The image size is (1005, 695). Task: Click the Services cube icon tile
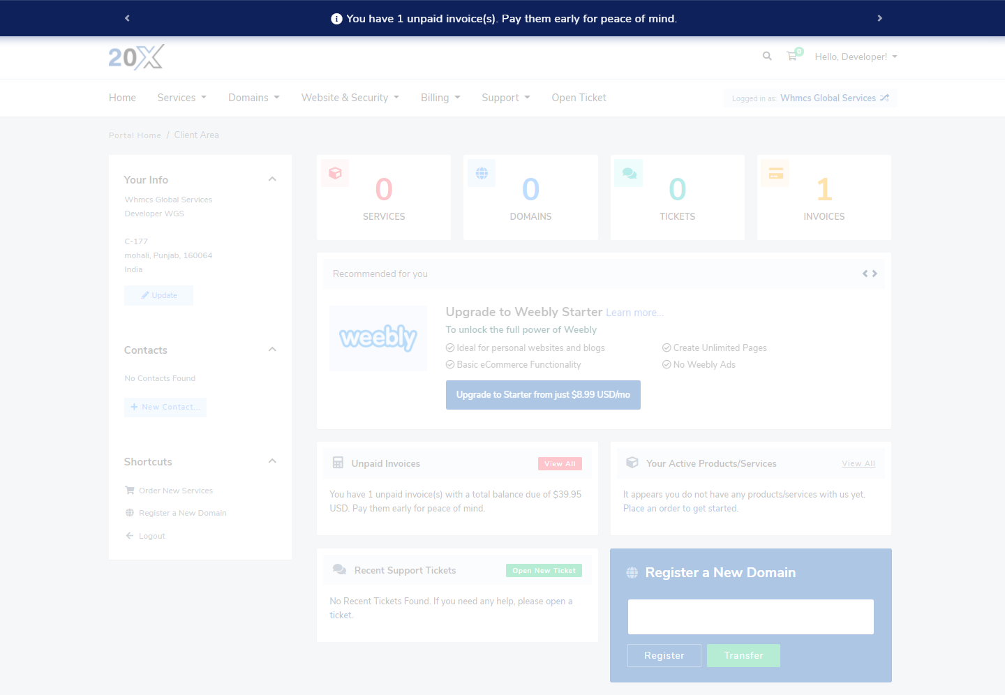[x=335, y=173]
